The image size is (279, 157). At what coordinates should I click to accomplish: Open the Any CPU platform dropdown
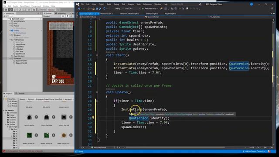133,9
